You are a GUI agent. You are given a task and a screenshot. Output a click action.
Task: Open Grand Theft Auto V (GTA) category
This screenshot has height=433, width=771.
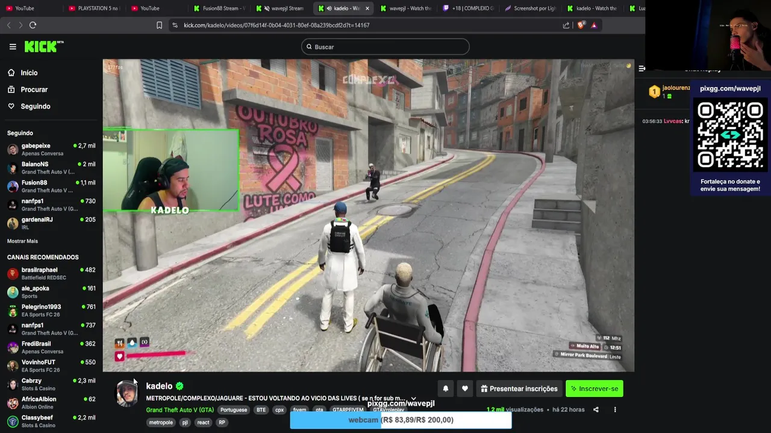click(179, 410)
